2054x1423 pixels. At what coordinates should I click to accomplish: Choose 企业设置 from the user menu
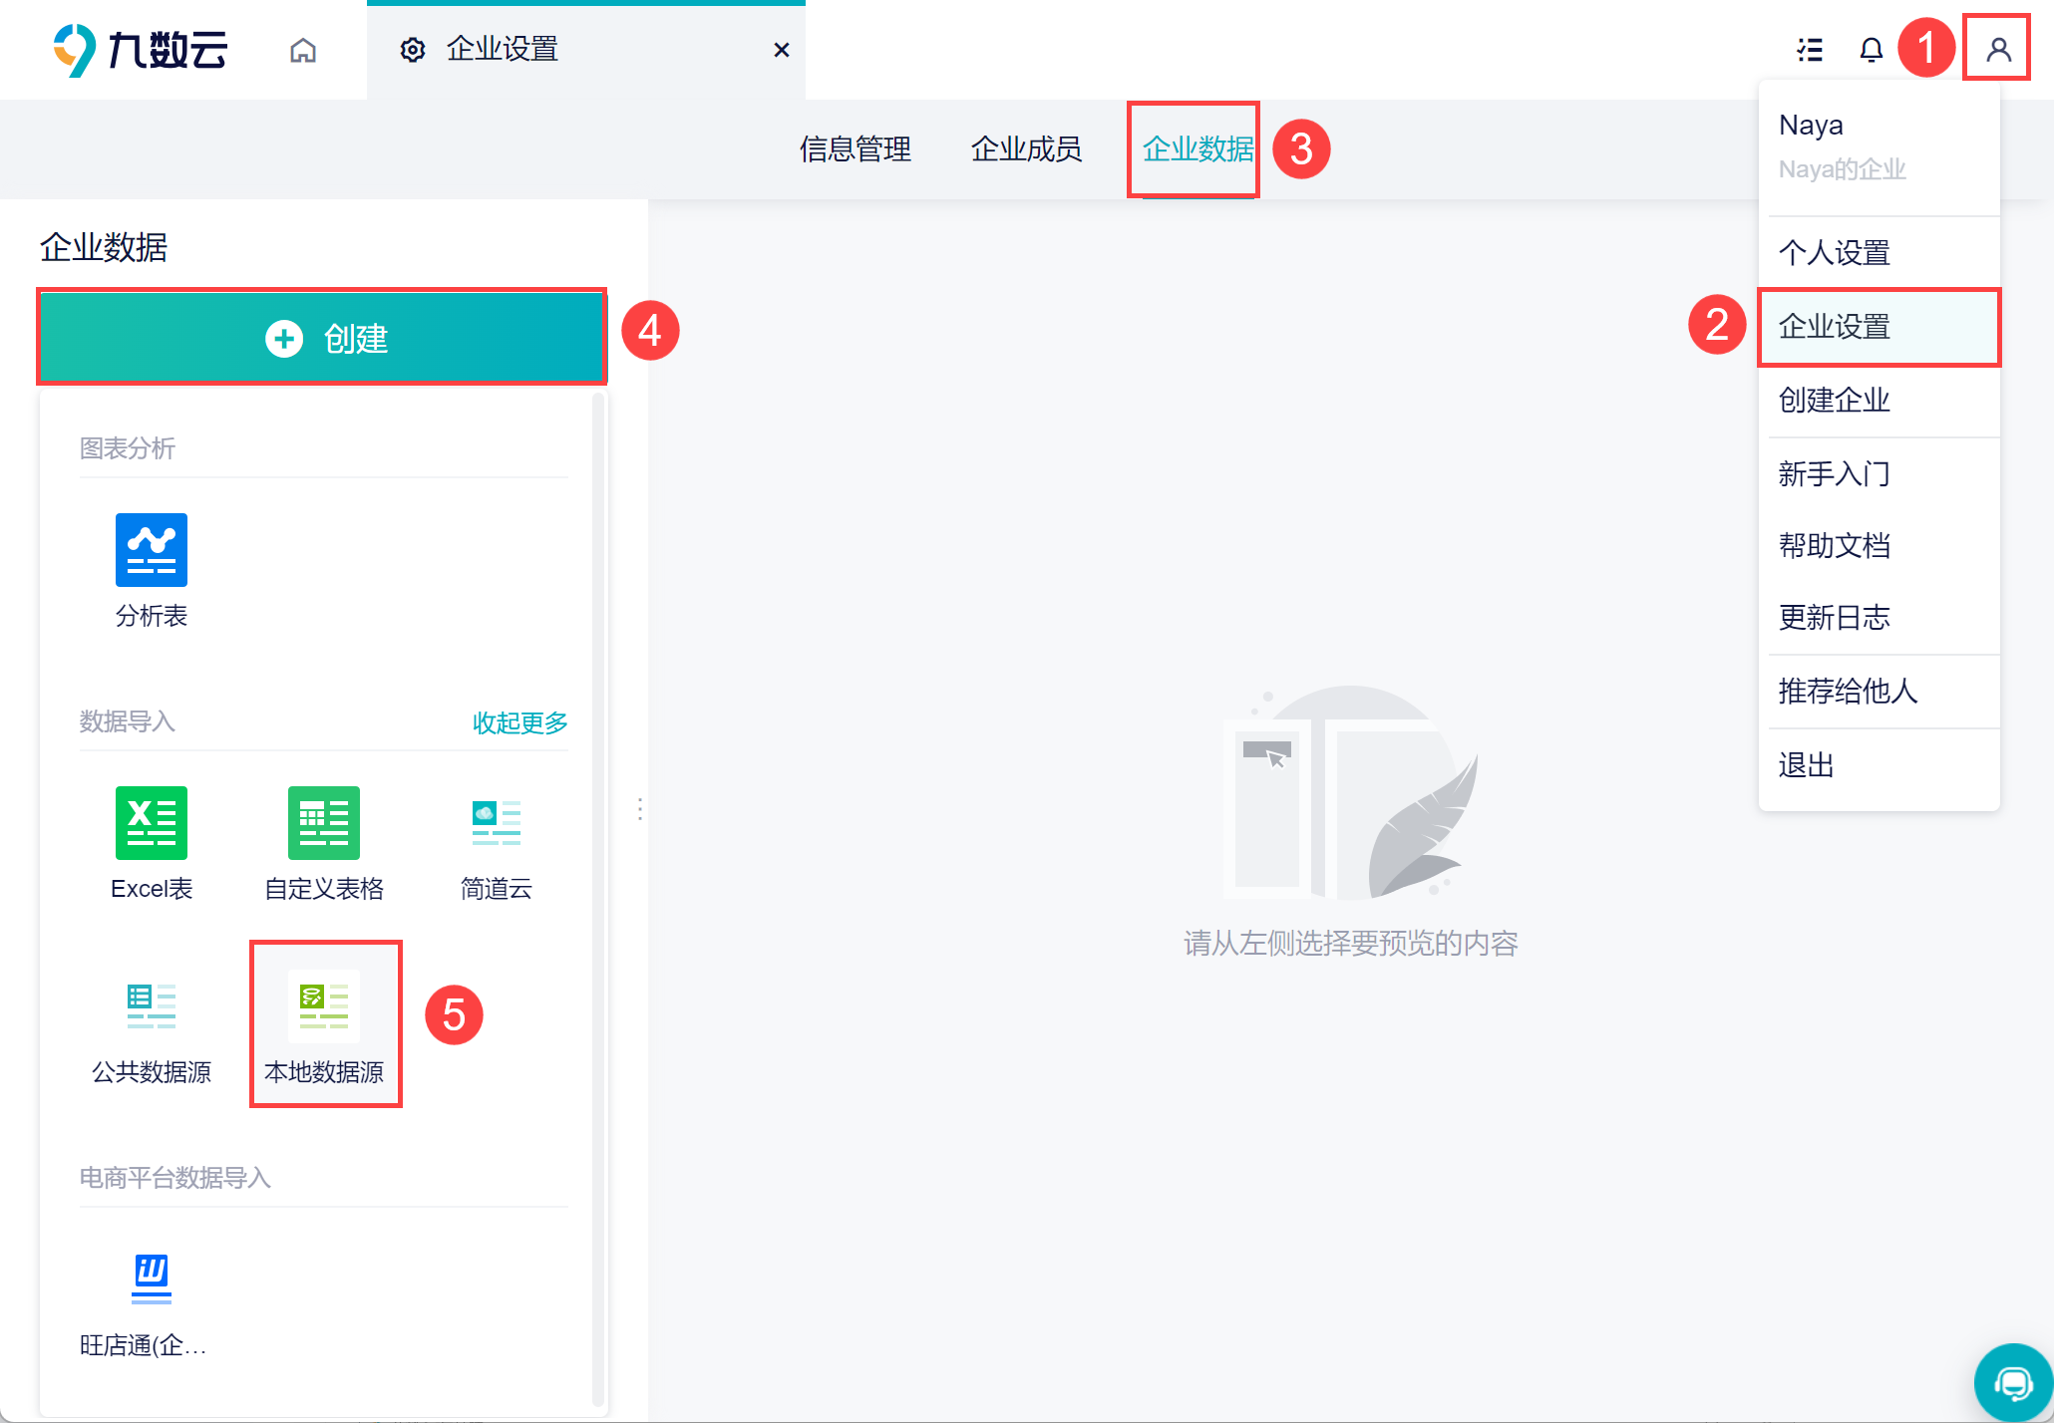1835,327
